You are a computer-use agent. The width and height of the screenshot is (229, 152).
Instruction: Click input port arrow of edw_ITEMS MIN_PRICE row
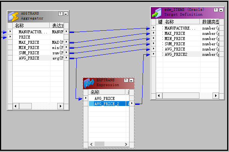[x=153, y=38]
